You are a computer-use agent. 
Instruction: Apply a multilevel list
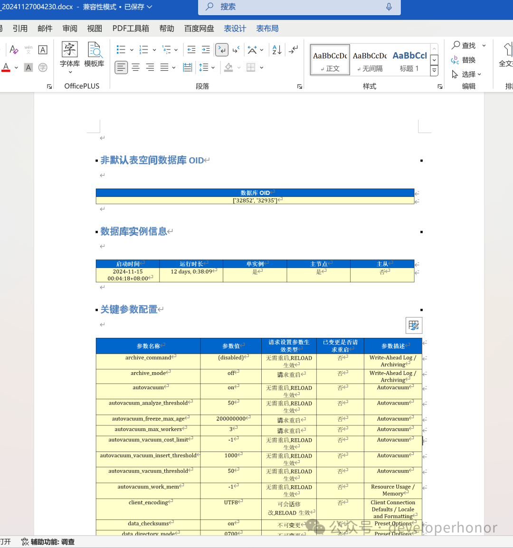166,49
